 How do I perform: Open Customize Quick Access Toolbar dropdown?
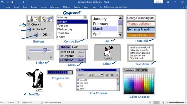[x=27, y=2]
